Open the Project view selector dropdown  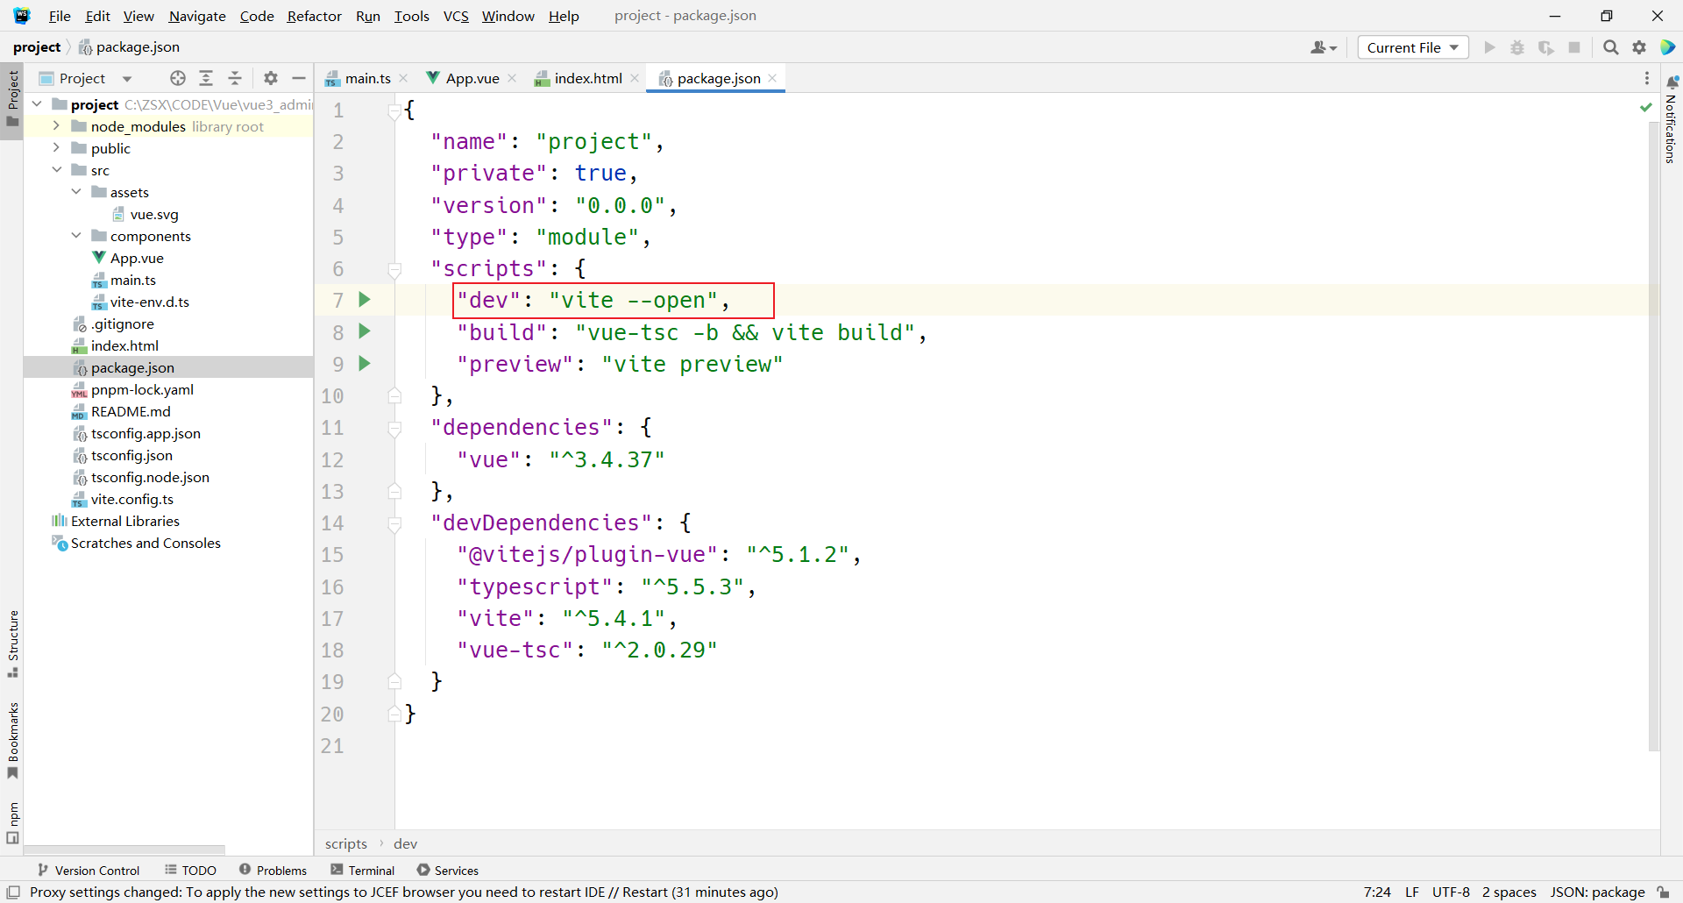(86, 78)
